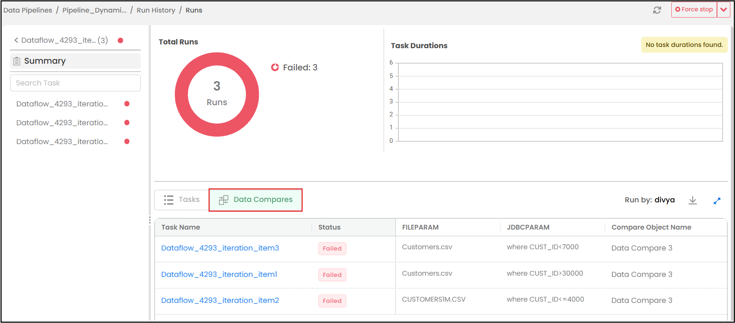Select the Summary item in sidebar
The width and height of the screenshot is (735, 323).
(x=75, y=61)
